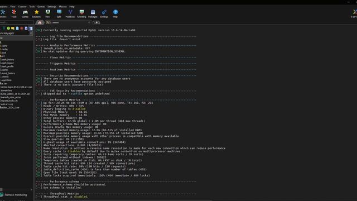Viewport: 357px width, 201px height.
Task: Select the .mysql_history file
Action: click(x=8, y=73)
